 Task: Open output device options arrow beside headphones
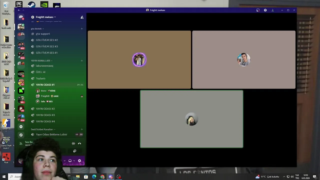[x=74, y=161]
